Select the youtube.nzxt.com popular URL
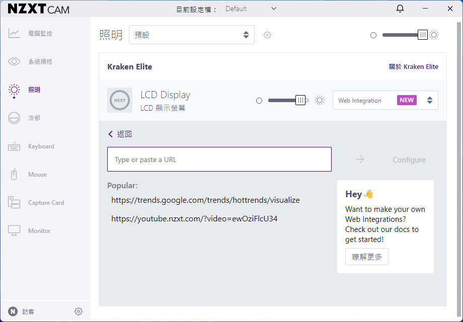The height and width of the screenshot is (322, 463). pos(194,219)
